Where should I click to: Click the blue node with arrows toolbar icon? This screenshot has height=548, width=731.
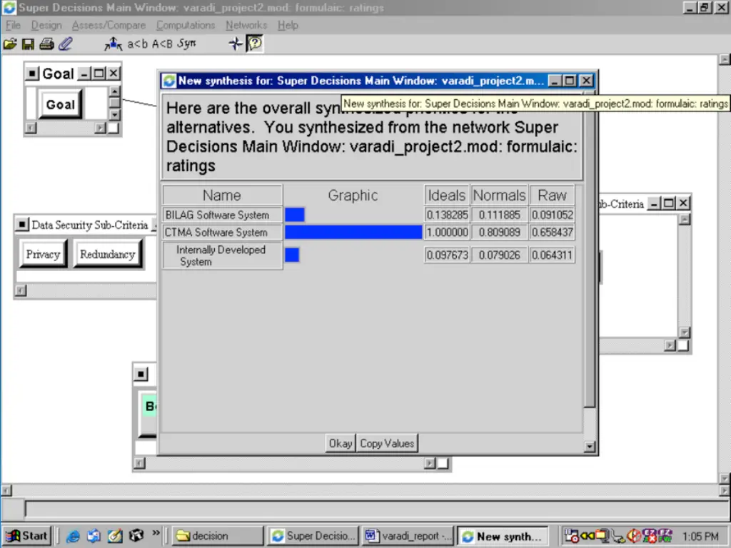pos(114,44)
